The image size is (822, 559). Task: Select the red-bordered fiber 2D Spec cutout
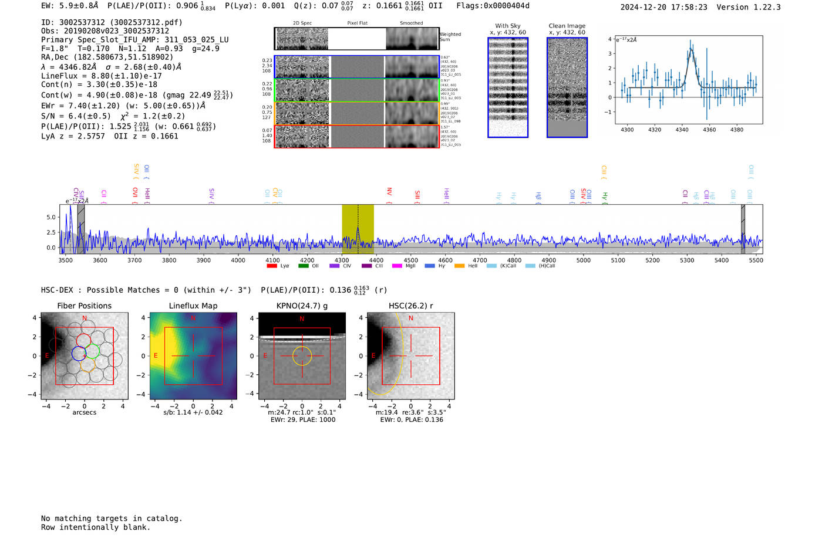302,137
